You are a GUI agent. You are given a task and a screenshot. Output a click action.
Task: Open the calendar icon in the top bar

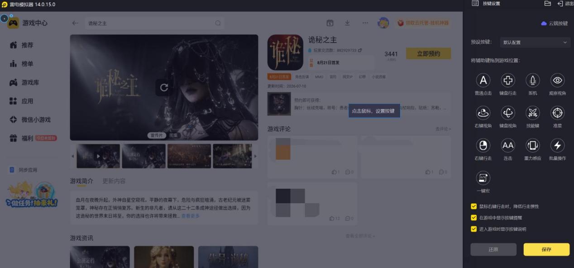coord(330,23)
